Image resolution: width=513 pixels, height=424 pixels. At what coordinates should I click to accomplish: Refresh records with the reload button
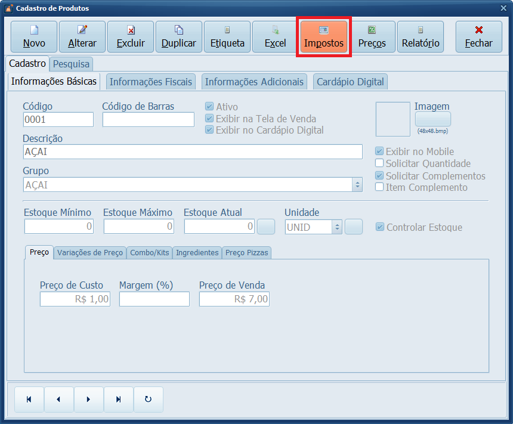148,400
